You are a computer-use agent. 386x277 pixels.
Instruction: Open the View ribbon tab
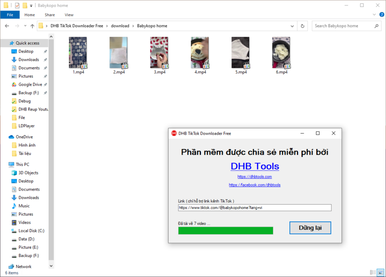coord(69,15)
